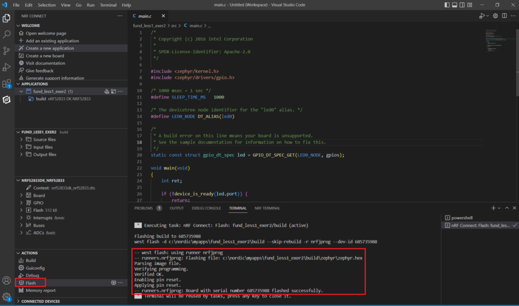
Task: Open the Search view in activity bar
Action: pyautogui.click(x=7, y=34)
